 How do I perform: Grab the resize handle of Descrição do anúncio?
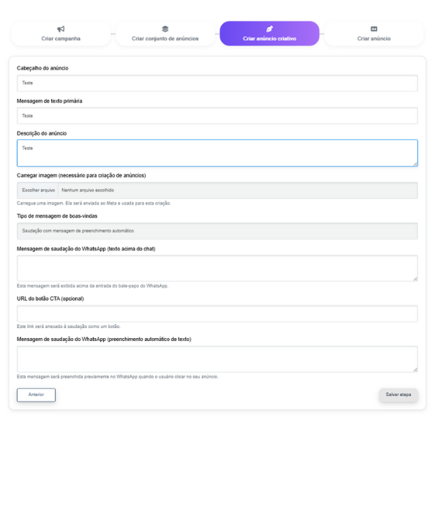(x=415, y=164)
